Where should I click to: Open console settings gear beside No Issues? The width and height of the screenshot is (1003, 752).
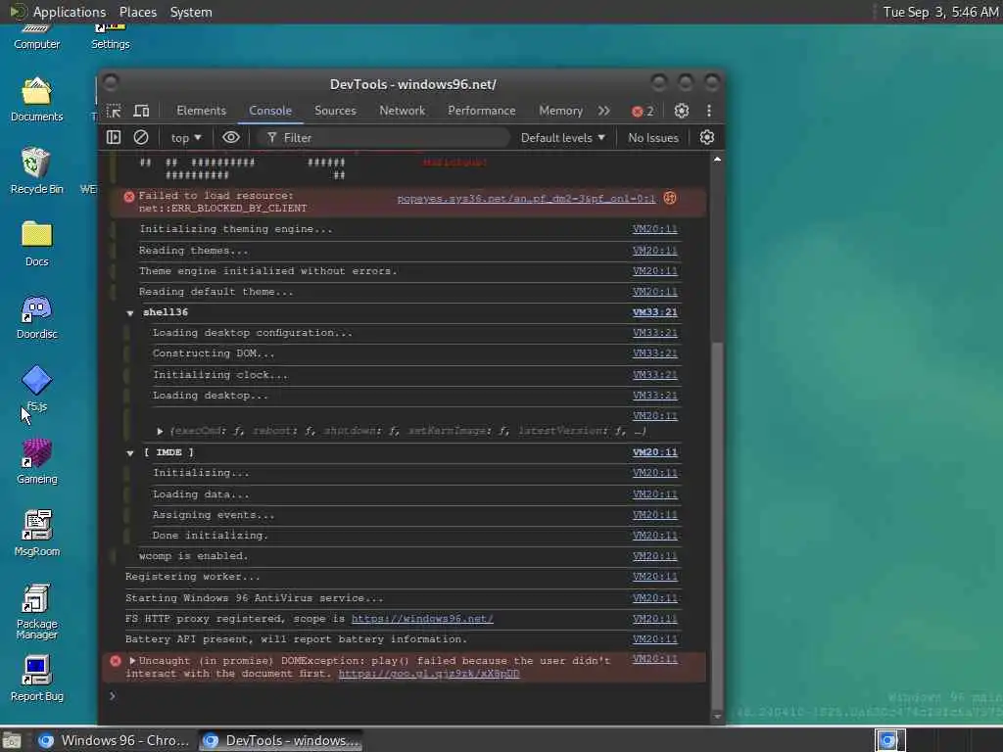click(x=707, y=137)
